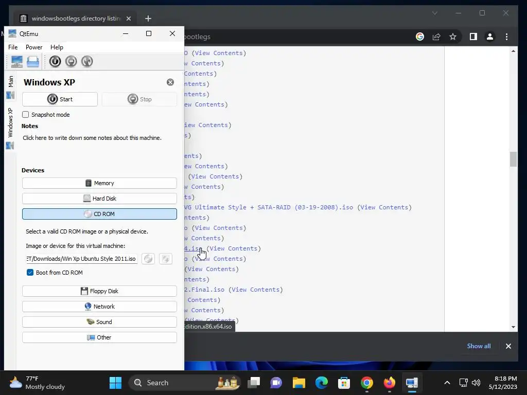Expand the Network device section
Viewport: 527px width, 395px height.
click(99, 307)
